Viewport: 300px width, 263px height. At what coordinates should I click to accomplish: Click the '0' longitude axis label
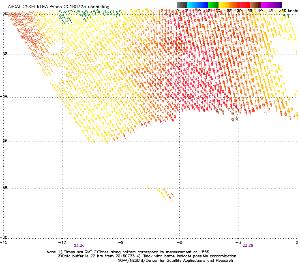(297, 242)
